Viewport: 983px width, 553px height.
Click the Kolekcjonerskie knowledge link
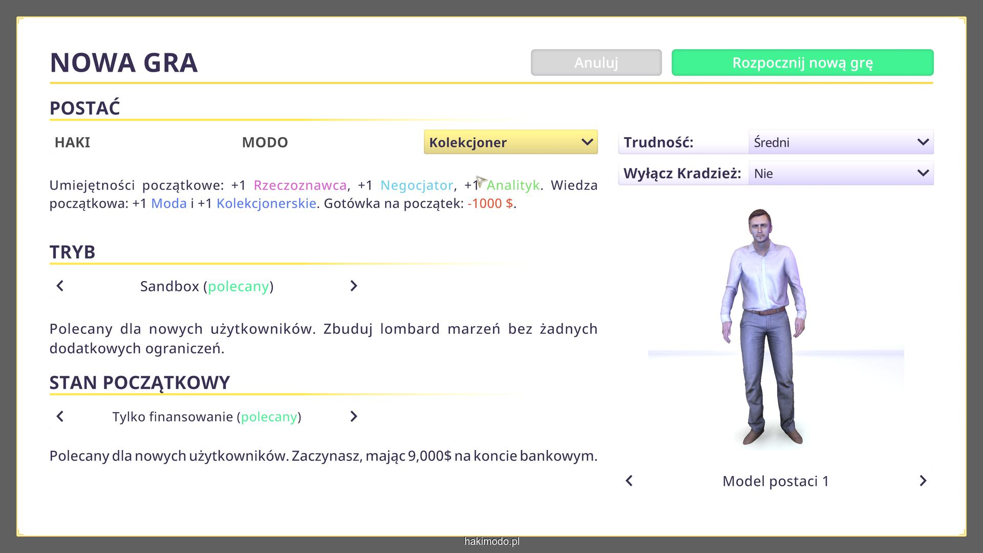click(266, 204)
